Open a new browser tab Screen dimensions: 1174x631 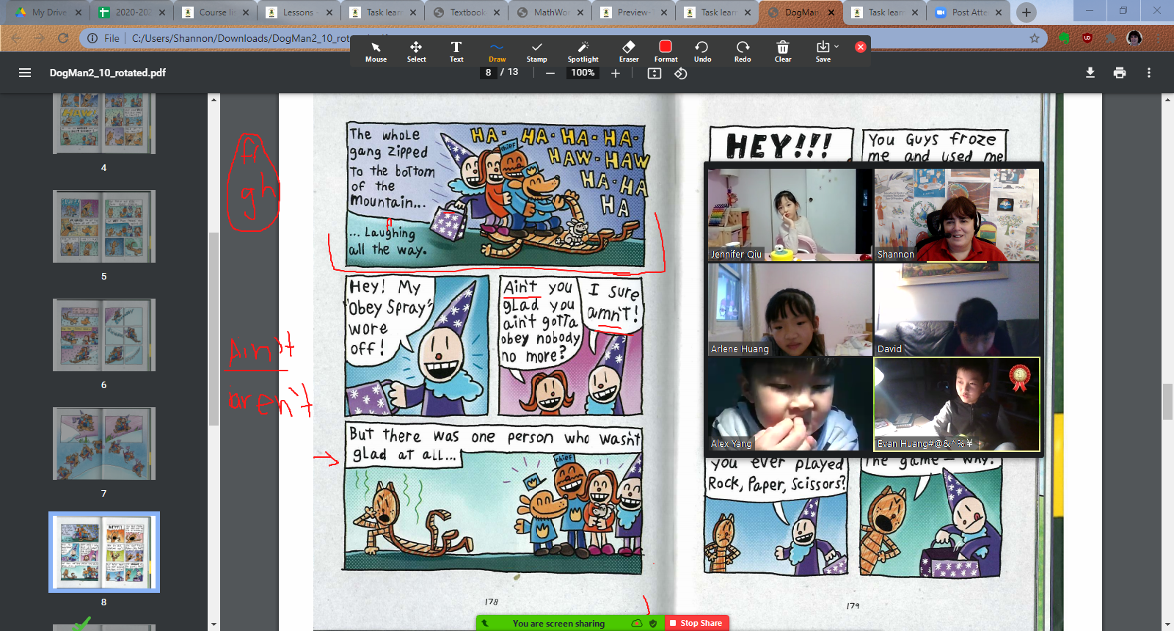(x=1027, y=12)
